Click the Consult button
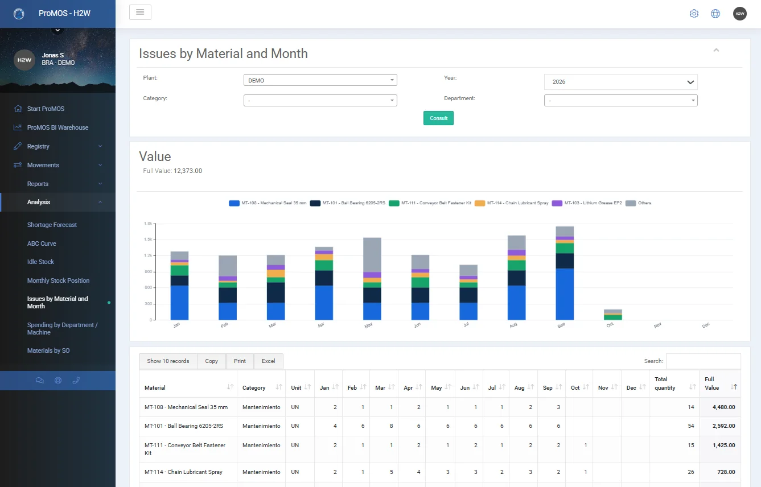The width and height of the screenshot is (761, 487). [x=438, y=118]
